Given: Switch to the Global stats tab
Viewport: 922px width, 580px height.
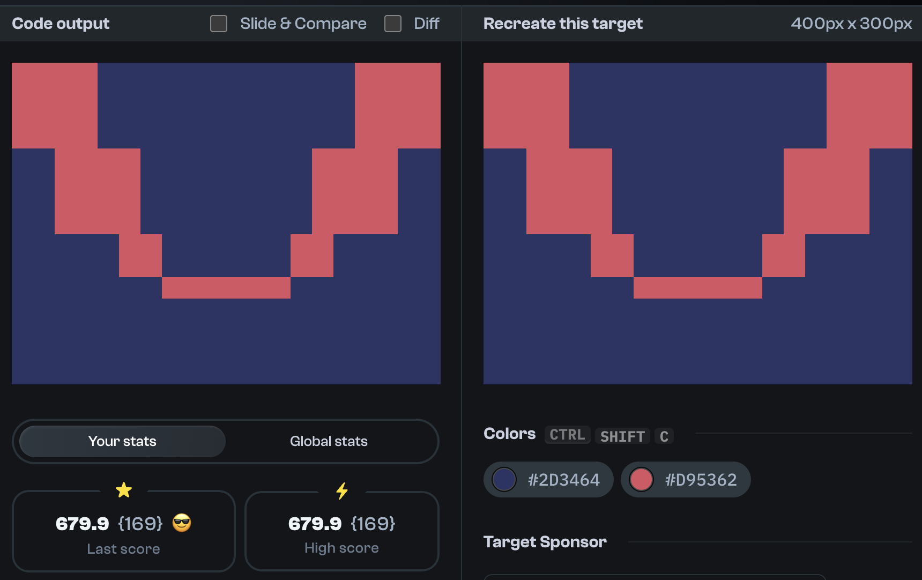Looking at the screenshot, I should click(329, 441).
